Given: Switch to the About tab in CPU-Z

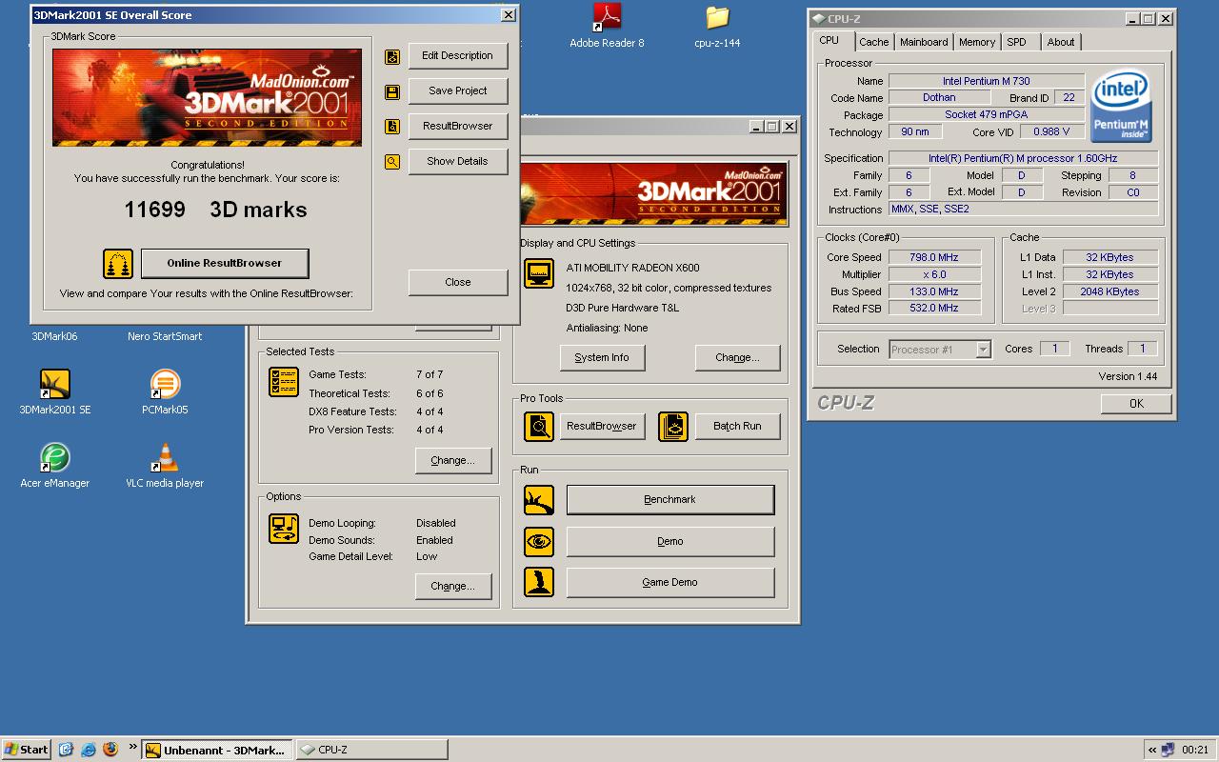Looking at the screenshot, I should pos(1061,42).
